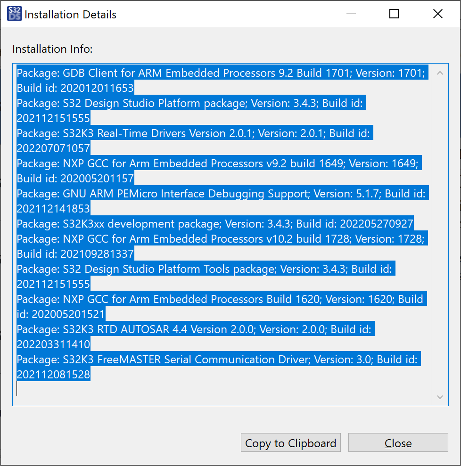Click the S32 Design Studio Platform Tools package line

click(206, 269)
